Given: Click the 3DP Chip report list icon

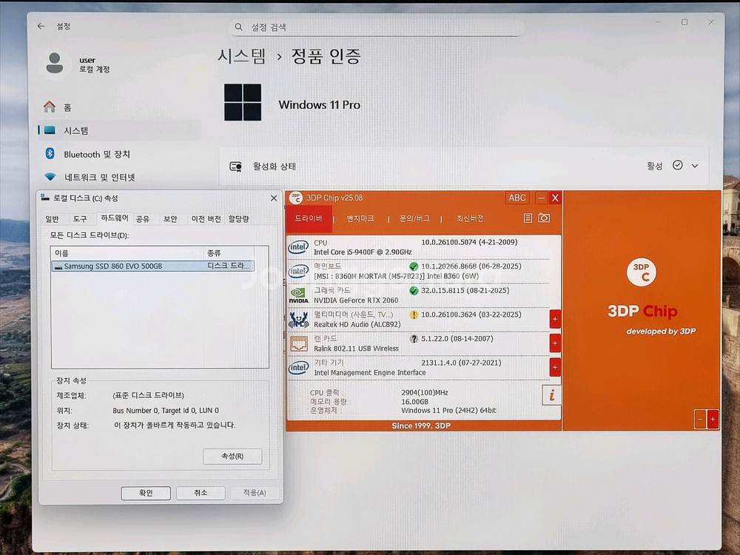Looking at the screenshot, I should tap(528, 218).
